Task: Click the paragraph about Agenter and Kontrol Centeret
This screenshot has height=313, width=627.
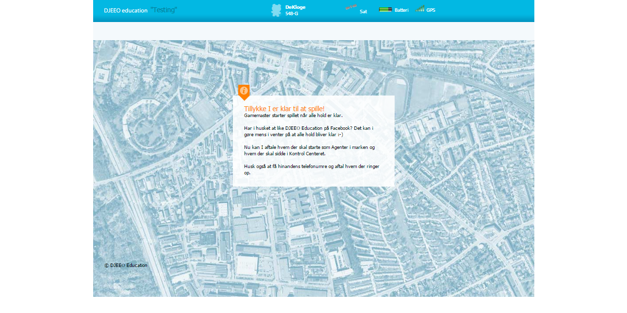Action: (309, 150)
